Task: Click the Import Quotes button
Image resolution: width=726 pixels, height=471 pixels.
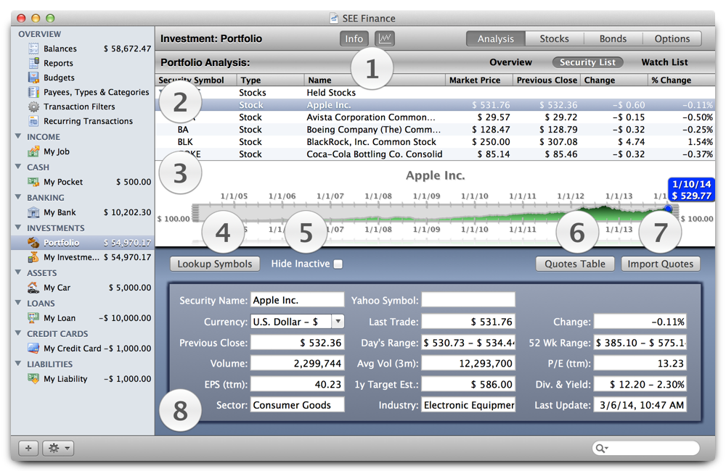Action: coord(660,264)
